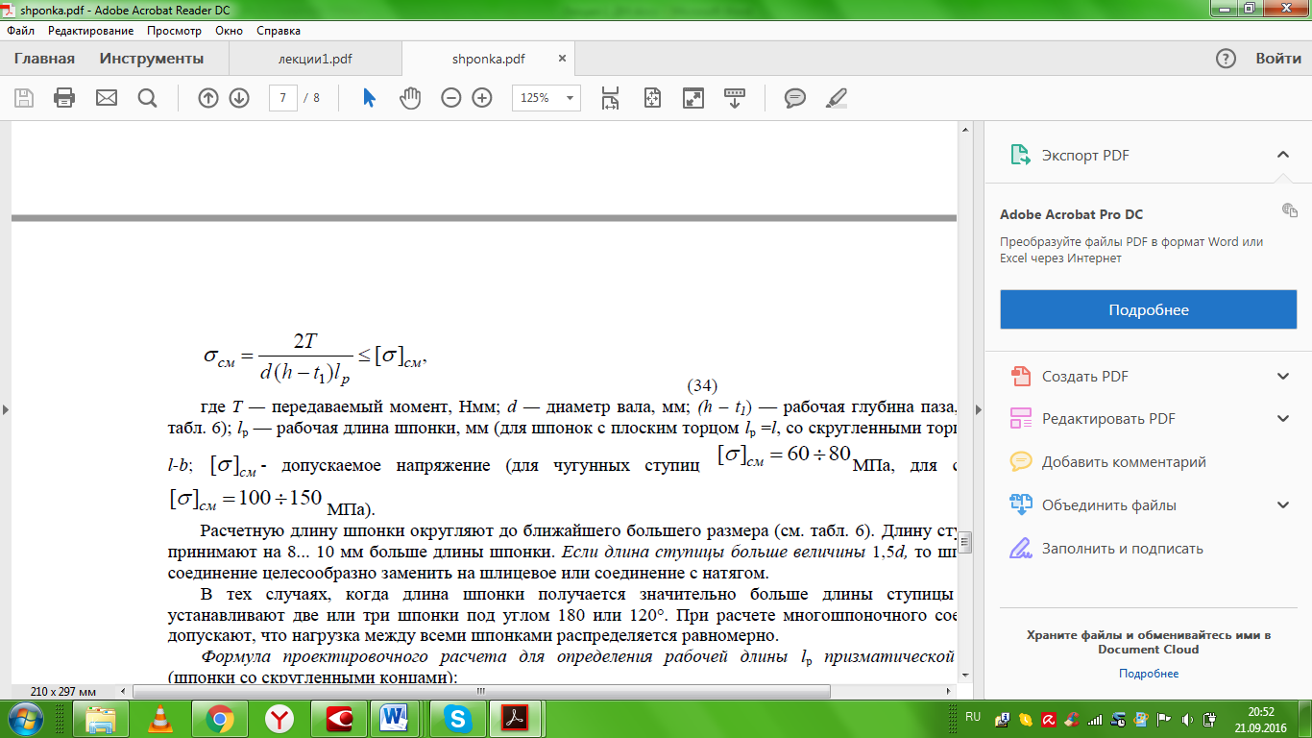Go to previous page arrow
Viewport: 1312px width, 738px height.
coord(208,98)
